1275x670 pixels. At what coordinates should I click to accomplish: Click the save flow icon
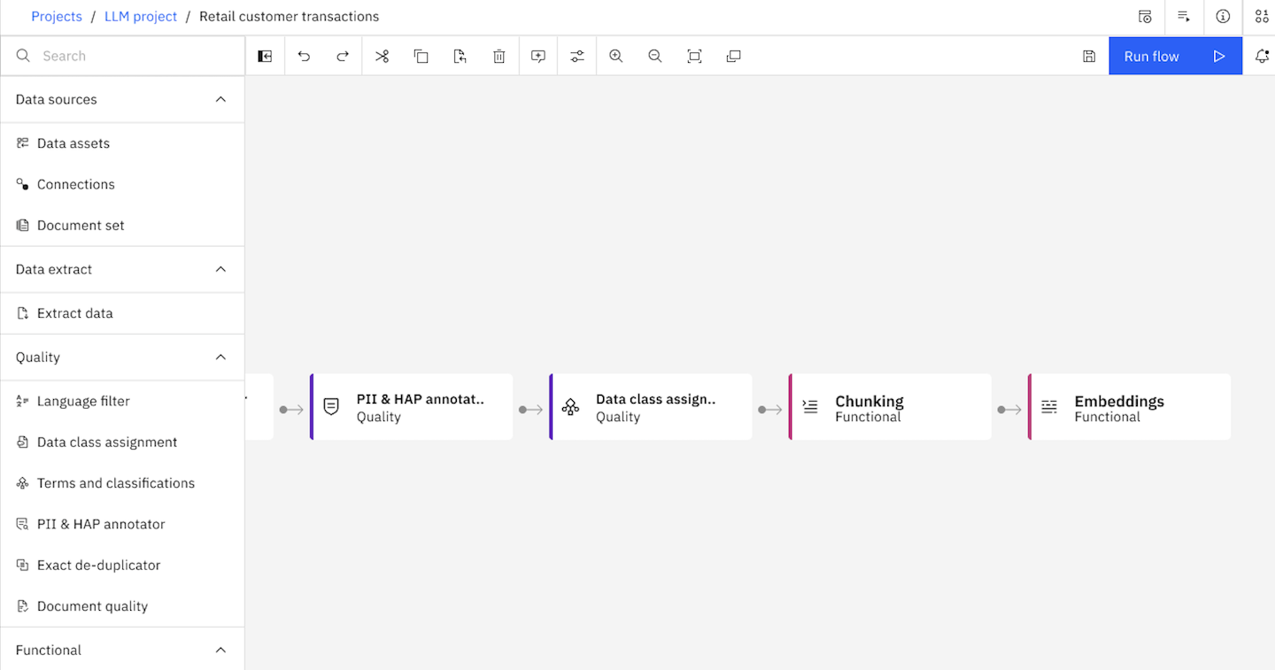[1089, 56]
